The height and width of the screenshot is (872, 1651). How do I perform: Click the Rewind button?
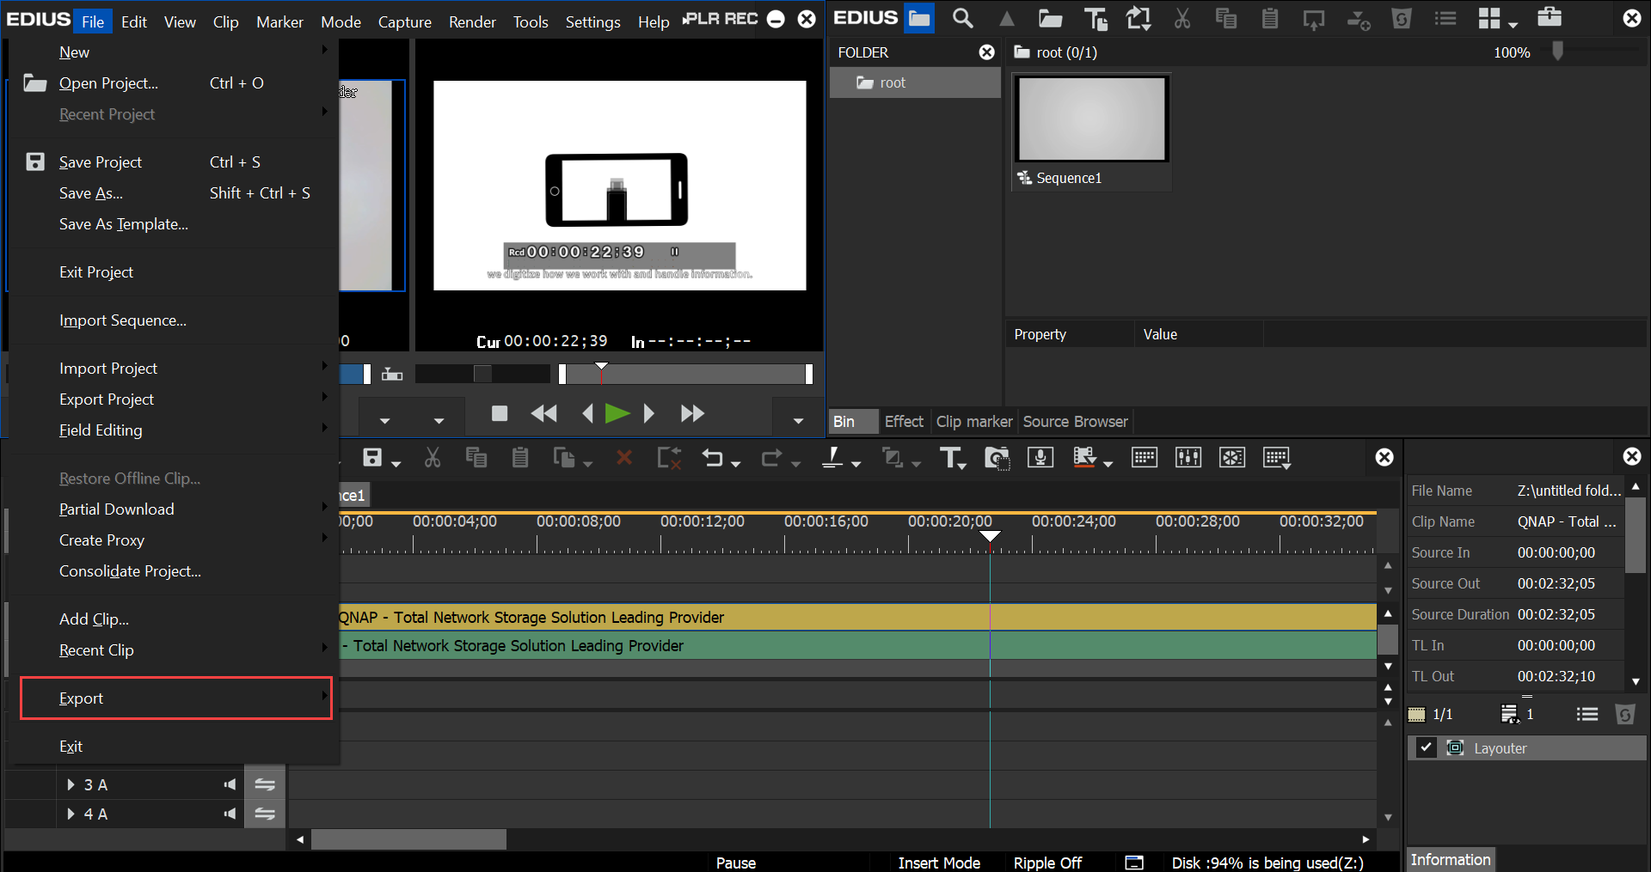point(543,413)
